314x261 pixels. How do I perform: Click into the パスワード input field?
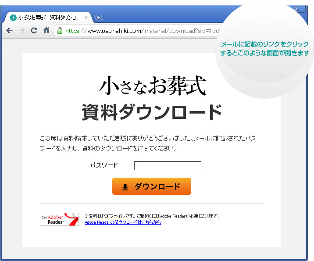tap(168, 166)
